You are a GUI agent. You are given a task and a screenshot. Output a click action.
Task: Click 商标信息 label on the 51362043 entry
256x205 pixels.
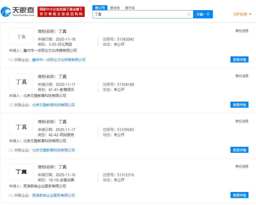(x=242, y=31)
